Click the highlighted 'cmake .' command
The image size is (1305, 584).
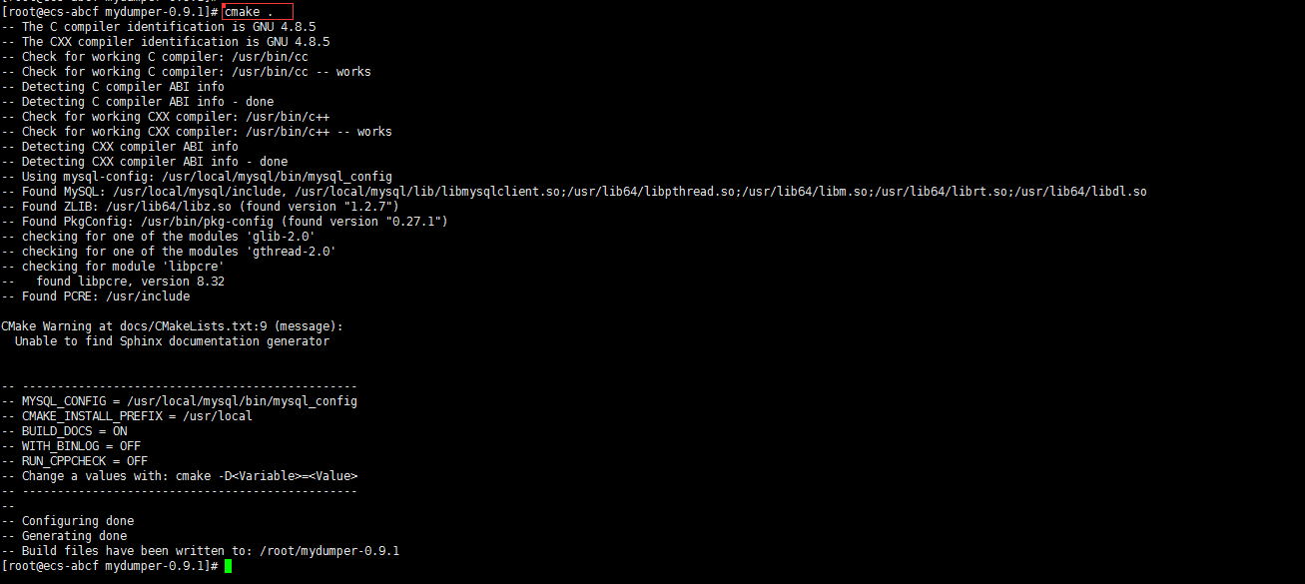pyautogui.click(x=258, y=12)
